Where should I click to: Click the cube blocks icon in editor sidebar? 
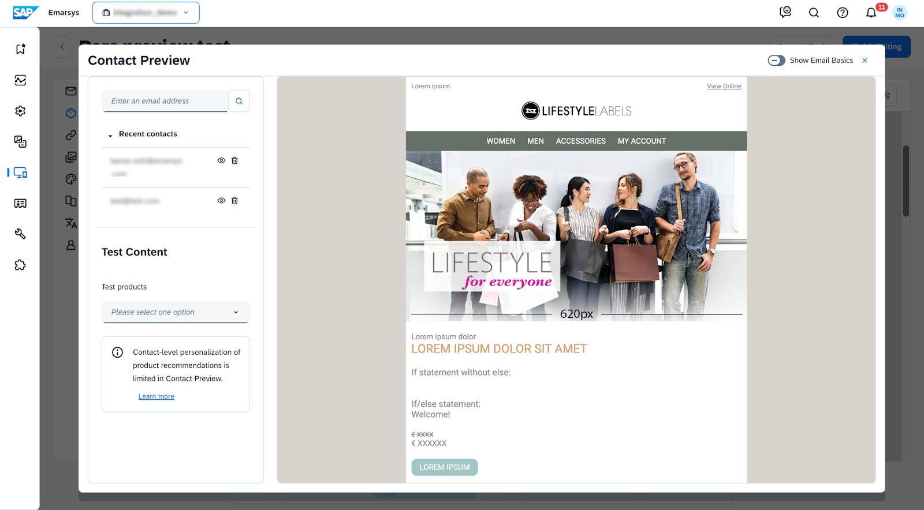click(71, 113)
